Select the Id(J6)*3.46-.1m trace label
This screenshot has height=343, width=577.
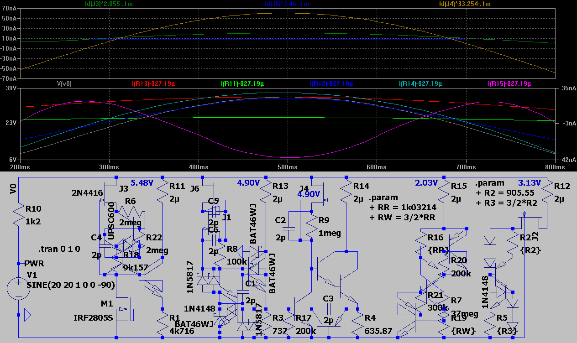287,4
